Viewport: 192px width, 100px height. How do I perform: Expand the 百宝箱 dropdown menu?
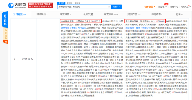pos(162,7)
